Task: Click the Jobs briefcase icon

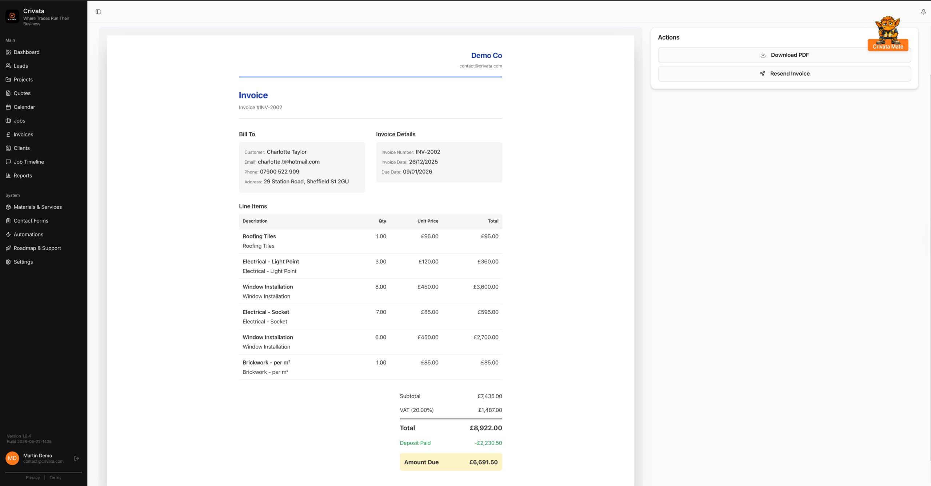Action: [x=8, y=121]
